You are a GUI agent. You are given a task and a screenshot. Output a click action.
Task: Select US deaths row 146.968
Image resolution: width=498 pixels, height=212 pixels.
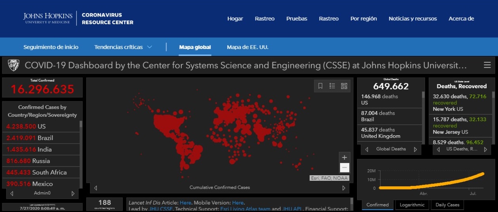390,100
